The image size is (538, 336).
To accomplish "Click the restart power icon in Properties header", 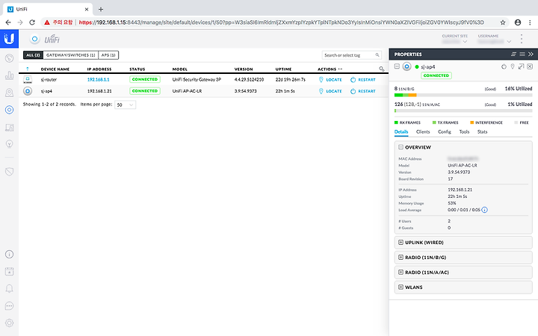I will [x=504, y=66].
